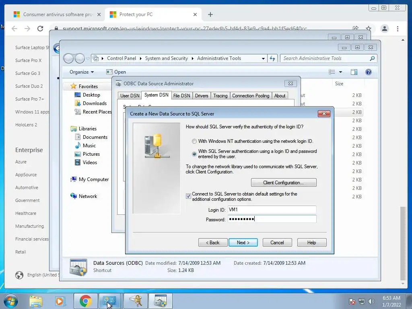The image size is (412, 309).
Task: Select Control Panel in the breadcrumb
Action: point(122,58)
